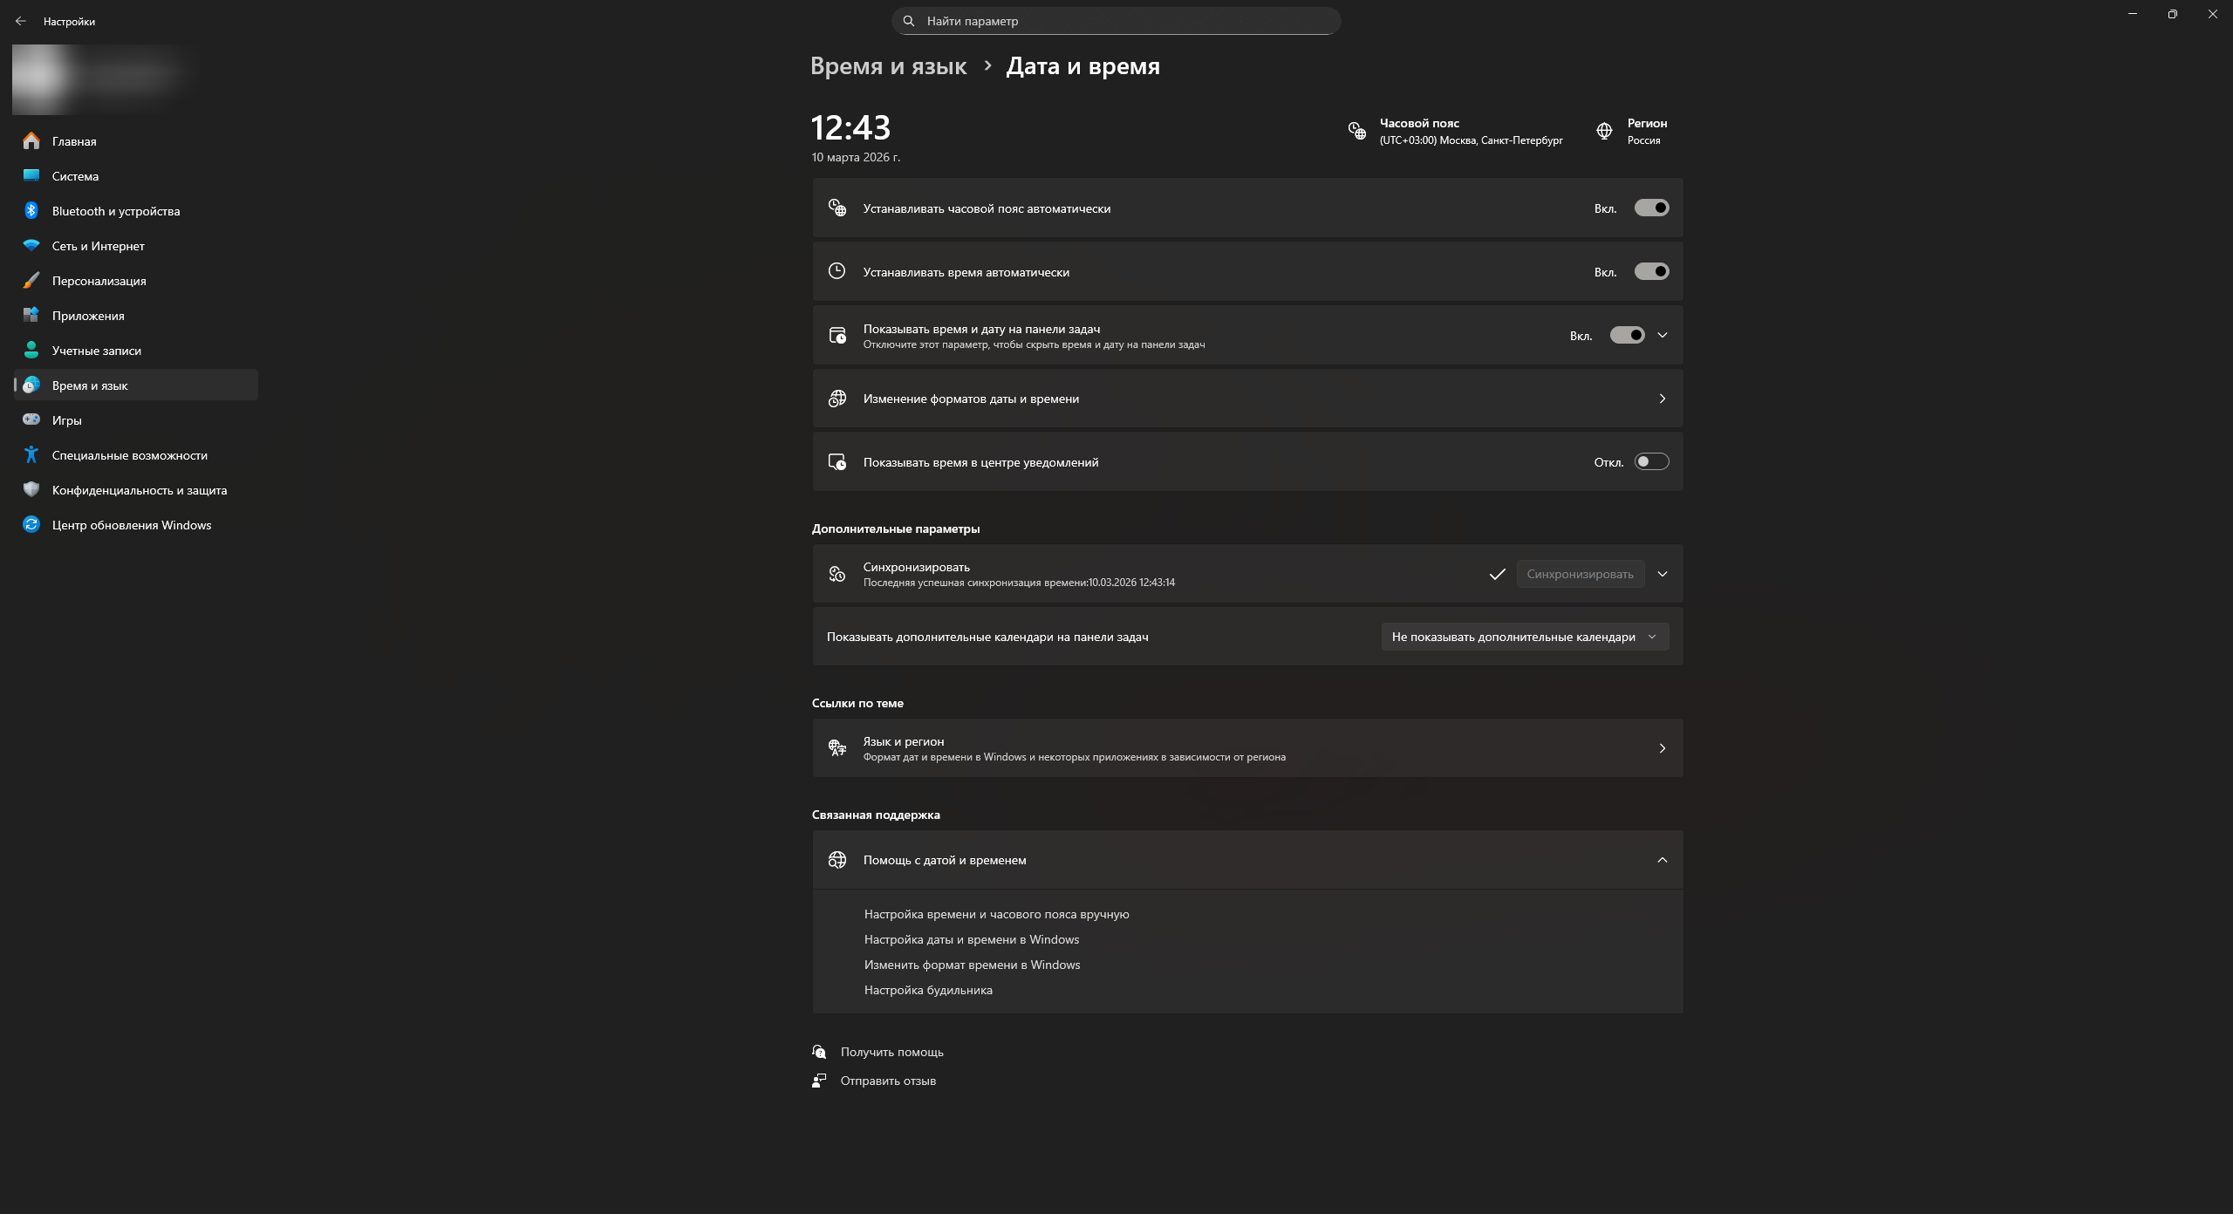The width and height of the screenshot is (2233, 1214).
Task: Click the Получить помощь link
Action: pyautogui.click(x=891, y=1052)
